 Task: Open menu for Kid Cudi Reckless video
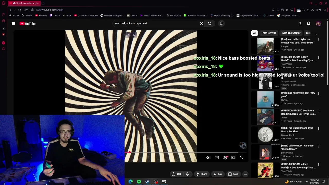coord(319,128)
